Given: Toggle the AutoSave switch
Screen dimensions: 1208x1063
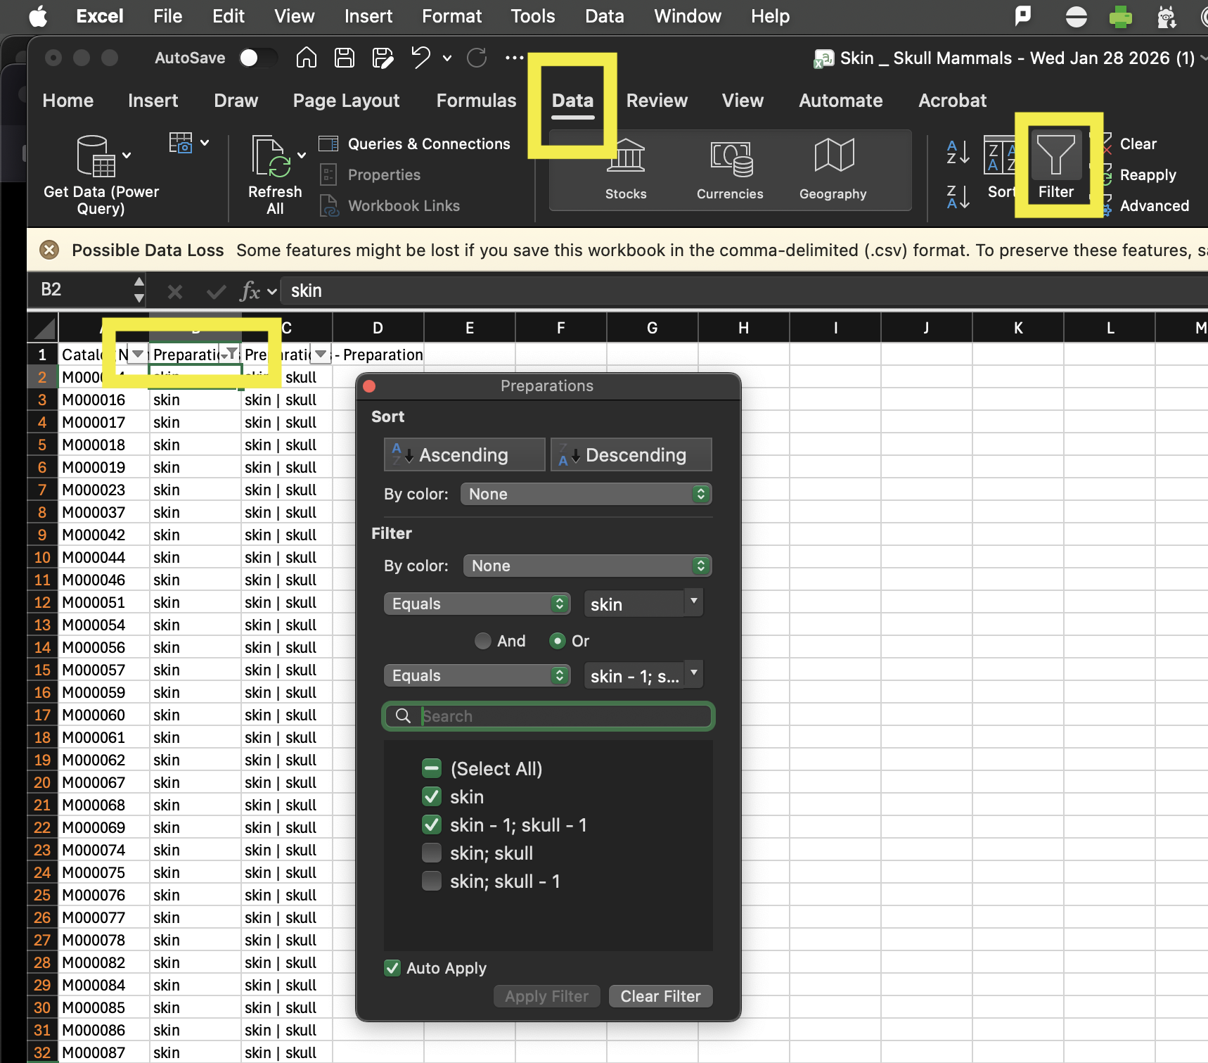Looking at the screenshot, I should point(257,58).
